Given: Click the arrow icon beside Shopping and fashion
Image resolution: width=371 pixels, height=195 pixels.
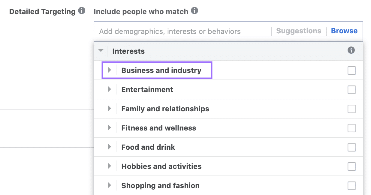Looking at the screenshot, I should [110, 185].
